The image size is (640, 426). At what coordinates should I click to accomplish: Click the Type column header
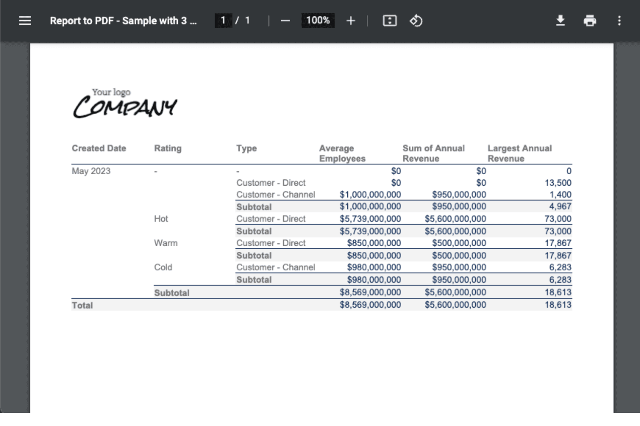coord(247,148)
